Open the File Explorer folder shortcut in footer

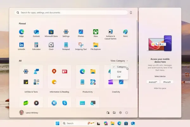[x=114, y=113]
